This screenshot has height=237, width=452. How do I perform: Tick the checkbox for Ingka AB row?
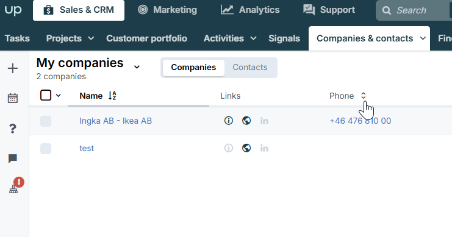(46, 121)
